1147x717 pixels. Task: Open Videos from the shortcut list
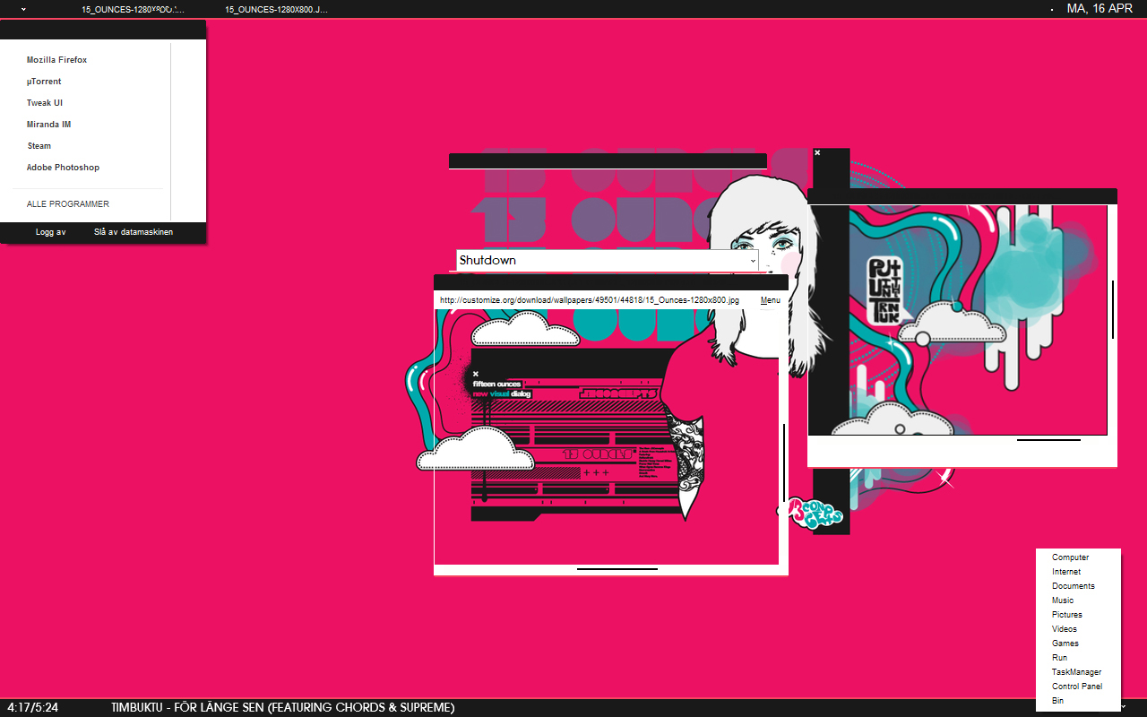(1065, 629)
